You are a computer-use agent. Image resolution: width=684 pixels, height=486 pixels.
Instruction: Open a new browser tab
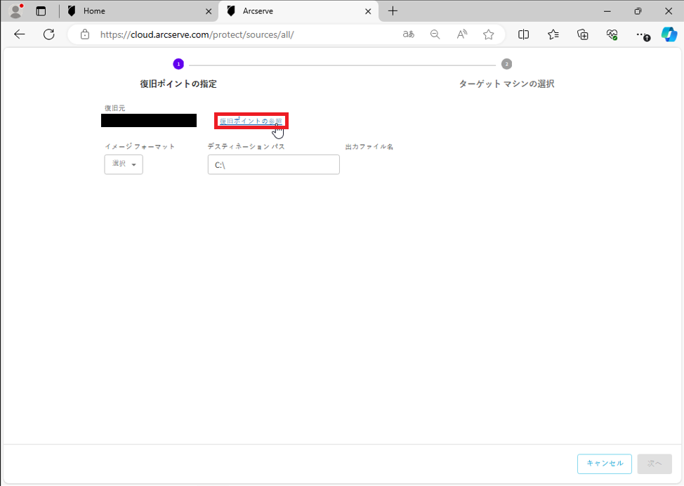pos(393,11)
